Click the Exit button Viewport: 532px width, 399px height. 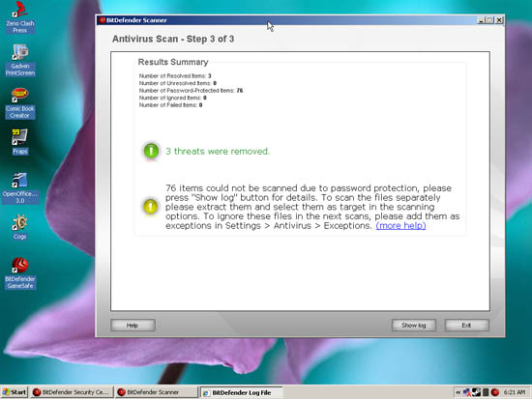click(x=466, y=326)
